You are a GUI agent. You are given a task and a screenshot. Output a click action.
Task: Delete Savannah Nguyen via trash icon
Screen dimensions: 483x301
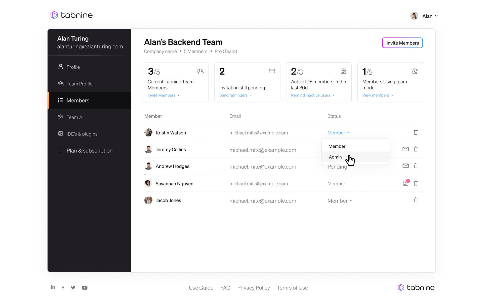416,183
